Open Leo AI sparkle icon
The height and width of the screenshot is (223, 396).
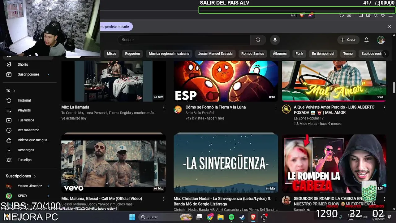(376, 15)
